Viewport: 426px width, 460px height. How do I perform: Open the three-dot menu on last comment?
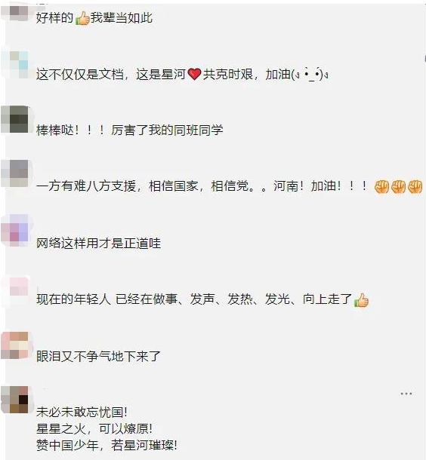406,394
